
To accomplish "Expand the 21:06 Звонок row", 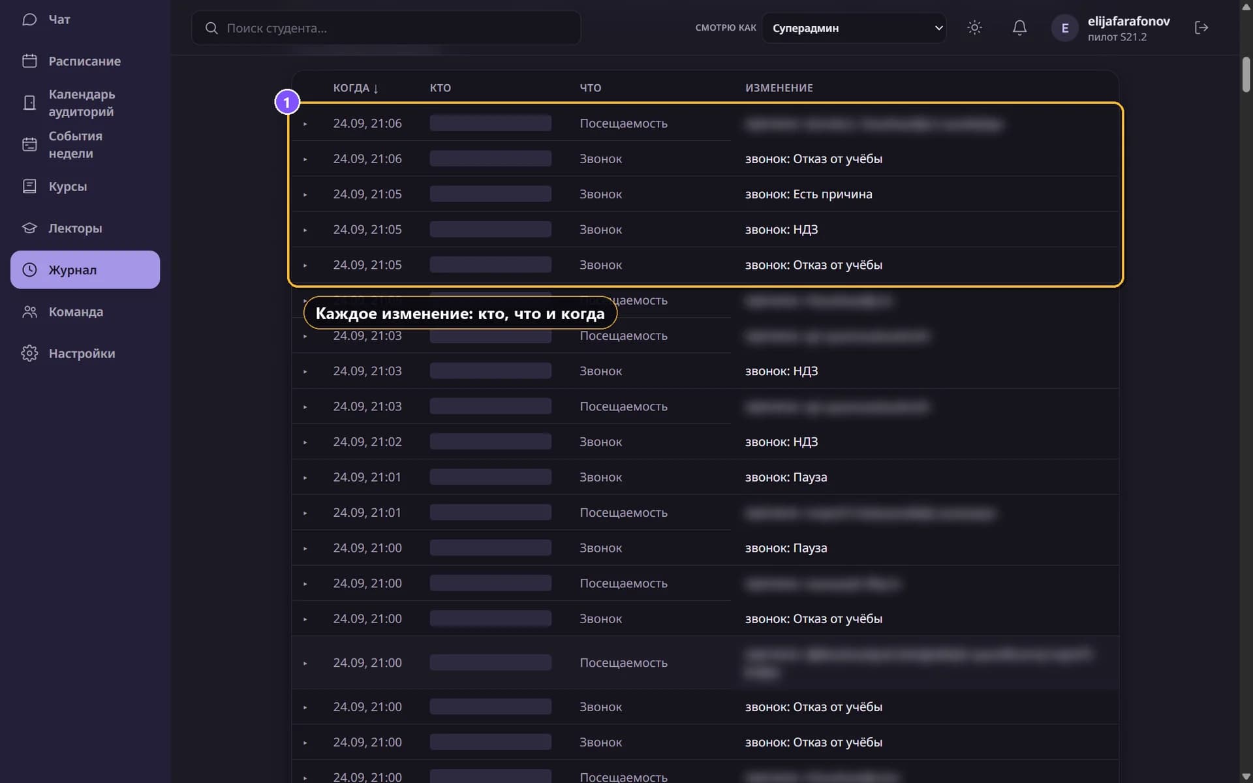I will [x=305, y=159].
